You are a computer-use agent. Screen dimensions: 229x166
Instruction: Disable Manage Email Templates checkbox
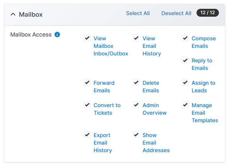coord(185,105)
